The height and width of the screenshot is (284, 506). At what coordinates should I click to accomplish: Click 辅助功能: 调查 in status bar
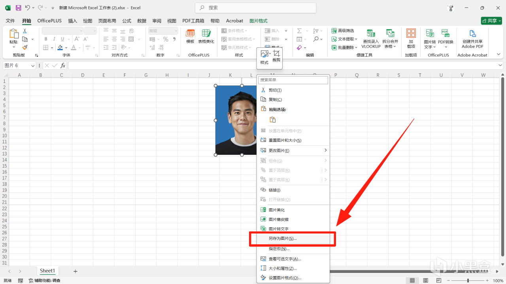[45, 280]
